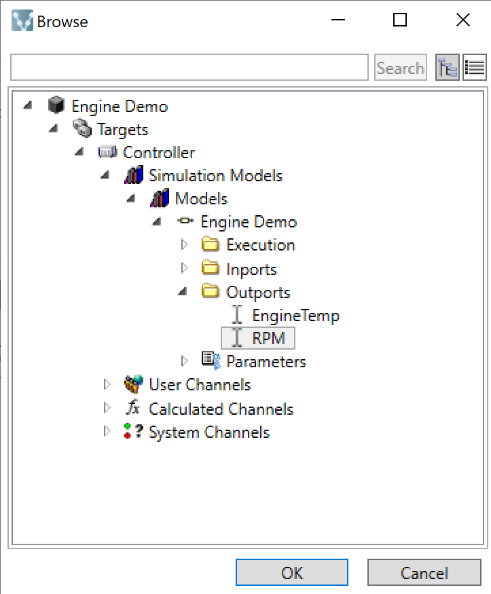
Task: Click the System Channels icon
Action: (x=134, y=432)
